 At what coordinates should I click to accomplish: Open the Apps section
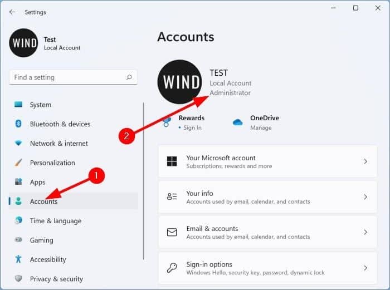(74, 182)
